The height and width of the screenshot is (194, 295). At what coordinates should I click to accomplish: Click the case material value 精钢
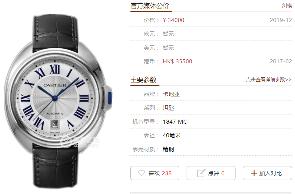coord(168,149)
